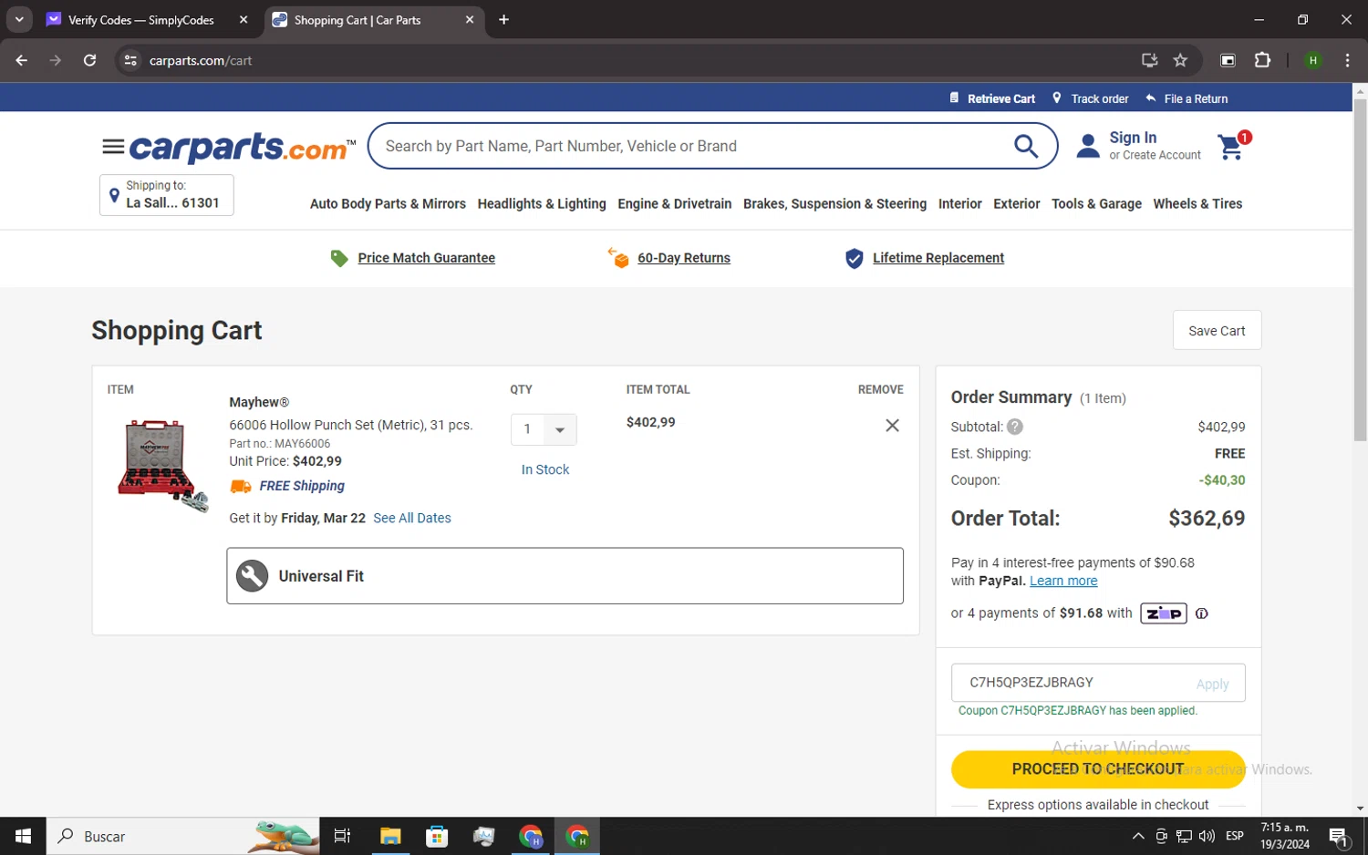
Task: Open Task View on the taskbar
Action: [342, 836]
